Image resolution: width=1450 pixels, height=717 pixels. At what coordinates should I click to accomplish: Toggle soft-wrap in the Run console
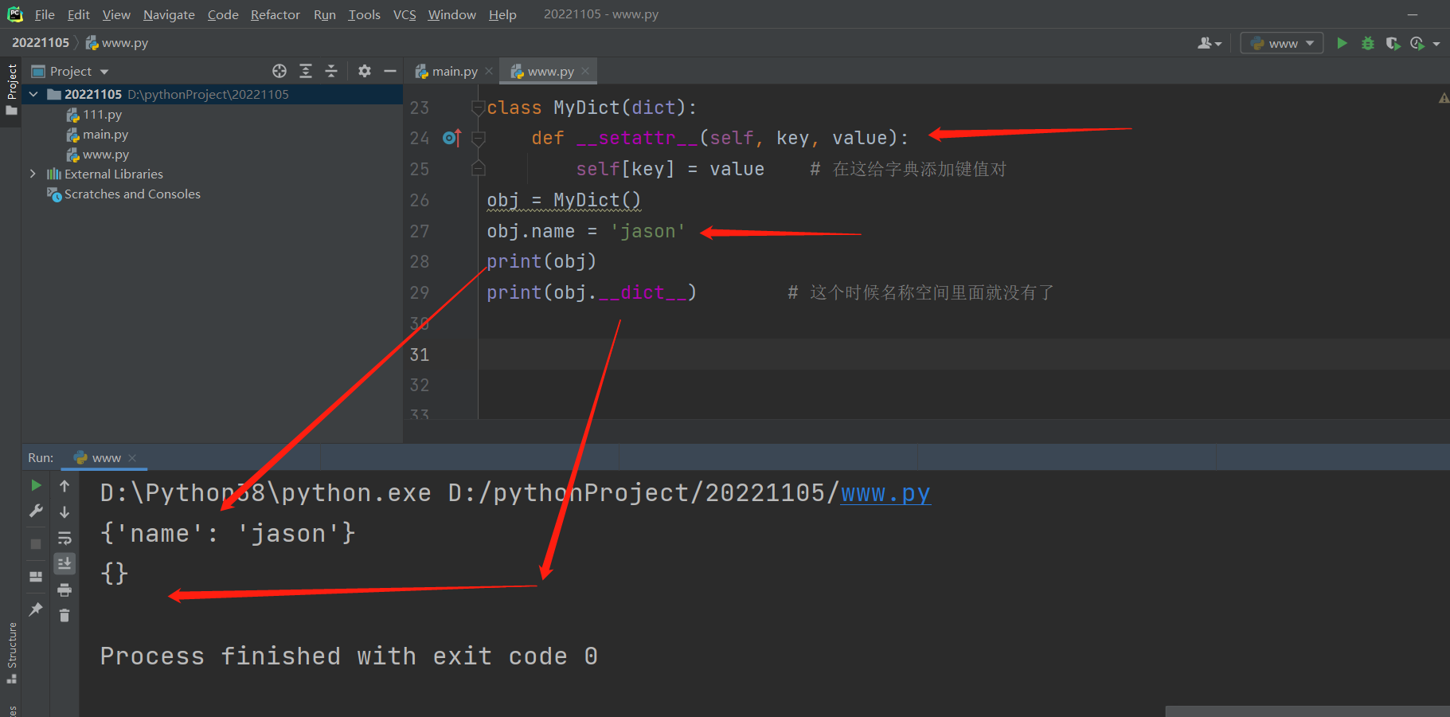point(64,539)
